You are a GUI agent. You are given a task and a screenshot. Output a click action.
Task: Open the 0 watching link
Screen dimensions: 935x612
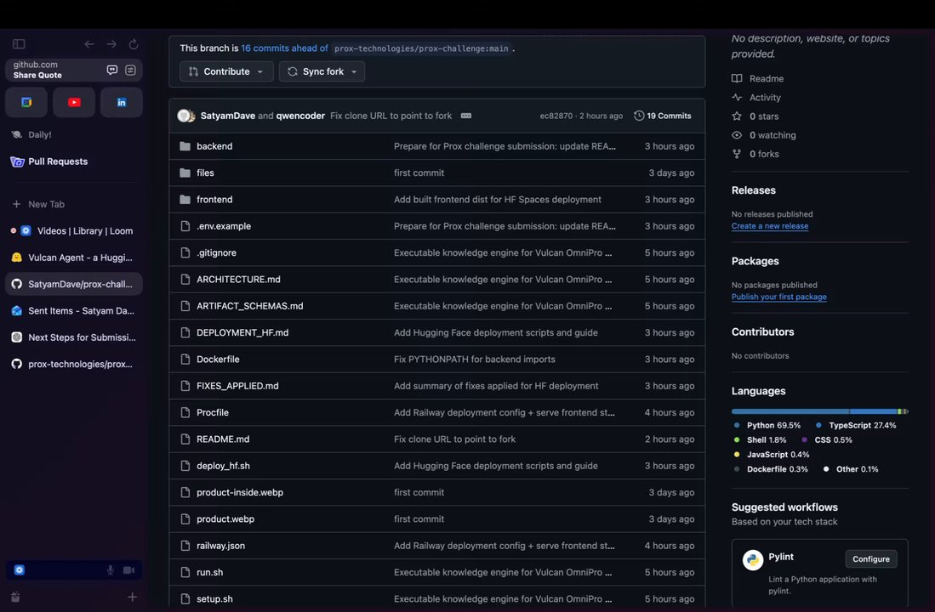coord(764,135)
